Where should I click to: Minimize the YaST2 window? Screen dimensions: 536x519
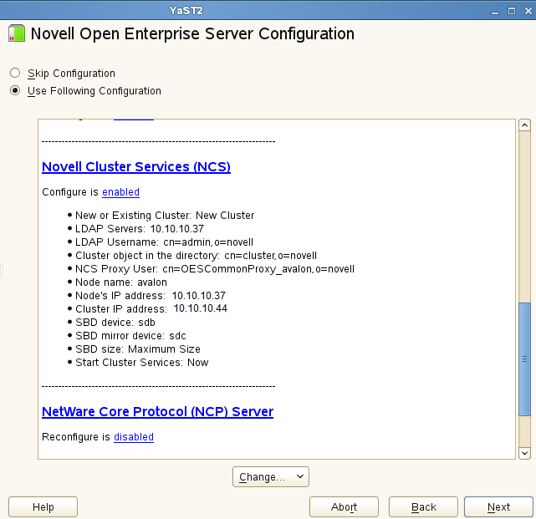coord(495,12)
